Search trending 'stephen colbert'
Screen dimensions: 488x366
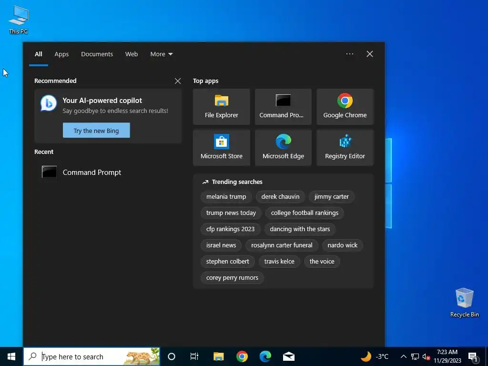click(x=227, y=262)
